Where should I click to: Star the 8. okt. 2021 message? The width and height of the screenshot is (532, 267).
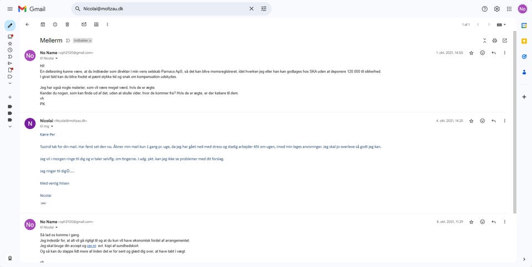[x=471, y=222]
